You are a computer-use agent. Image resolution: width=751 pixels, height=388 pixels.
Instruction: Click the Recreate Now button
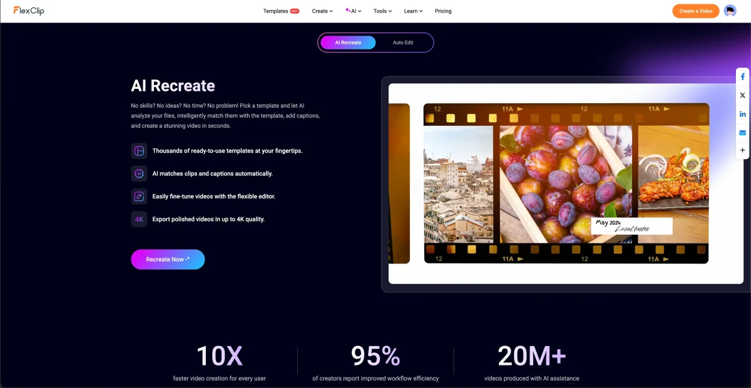[168, 259]
